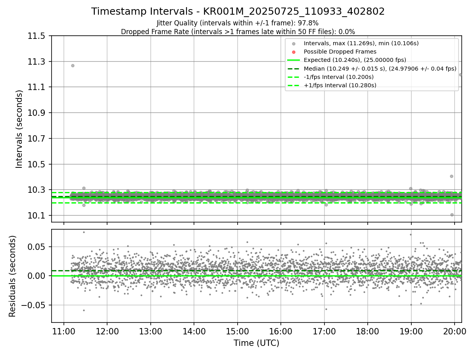Click the low outlier point near 10.1s before 20:00
476x357 pixels.
[x=452, y=215]
